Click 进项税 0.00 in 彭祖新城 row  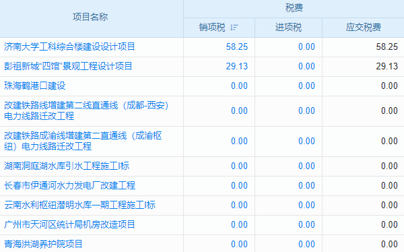[x=306, y=67]
